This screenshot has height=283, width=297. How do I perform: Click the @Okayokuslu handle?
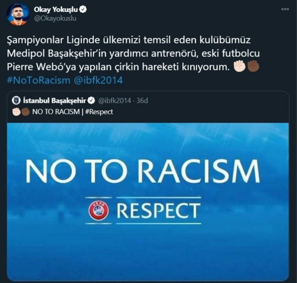[55, 19]
